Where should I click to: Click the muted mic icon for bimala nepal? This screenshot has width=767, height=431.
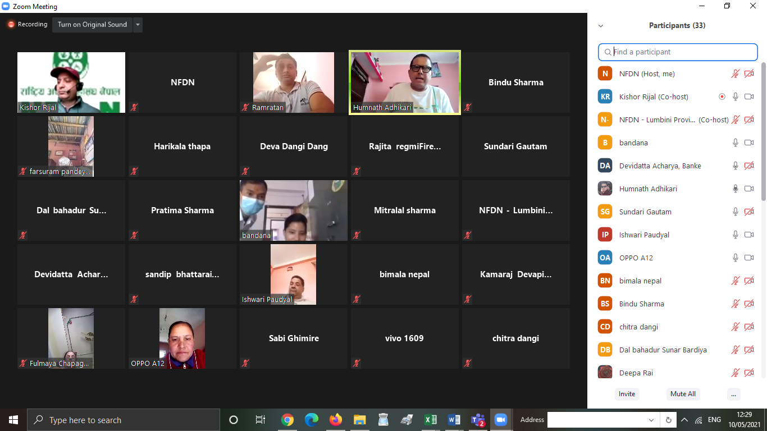coord(735,281)
